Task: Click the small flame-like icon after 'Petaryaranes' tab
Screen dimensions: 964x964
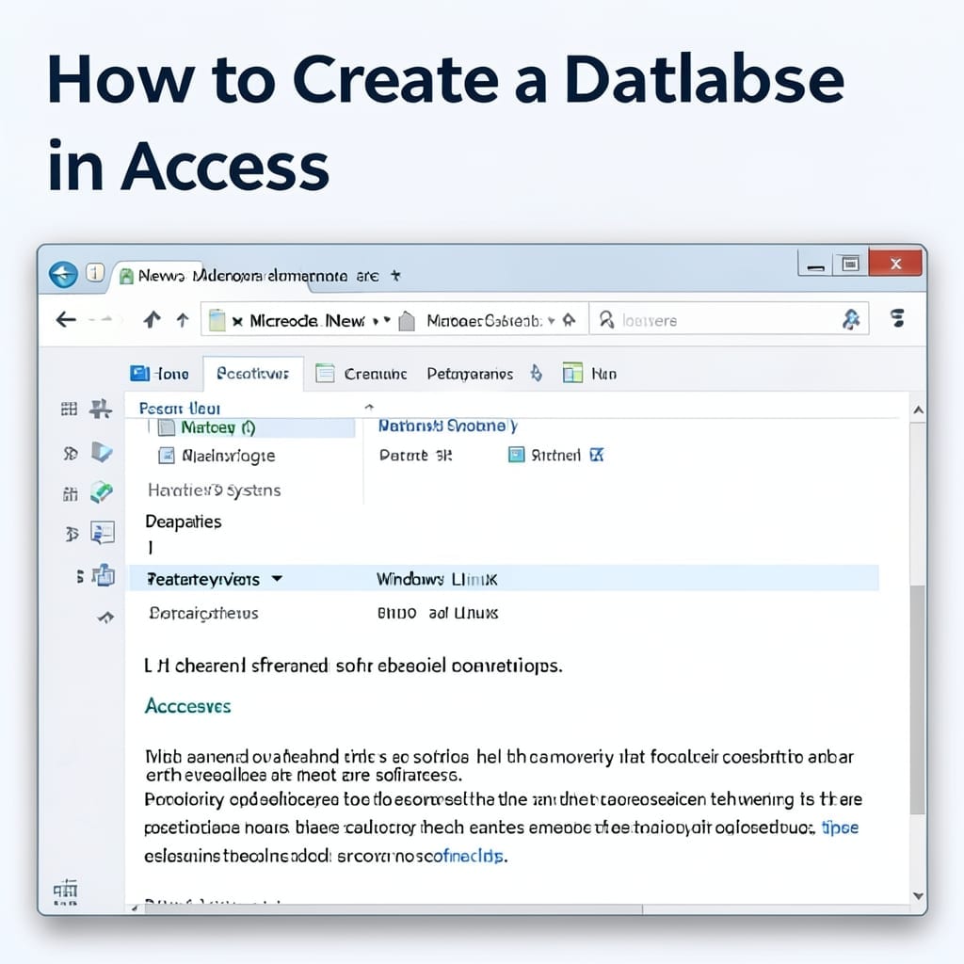Action: point(536,373)
